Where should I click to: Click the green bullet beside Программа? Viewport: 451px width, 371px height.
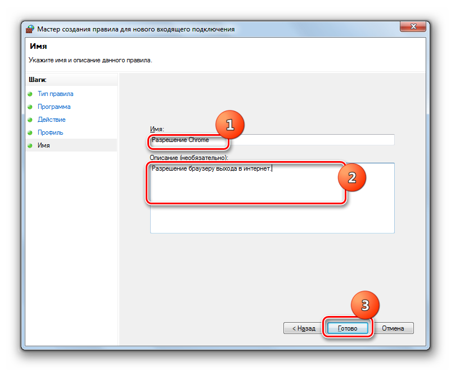(30, 107)
